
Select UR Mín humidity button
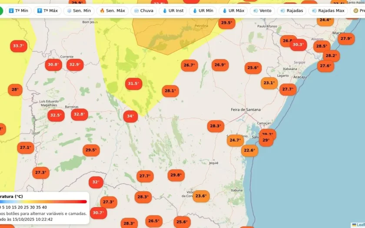pyautogui.click(x=203, y=11)
